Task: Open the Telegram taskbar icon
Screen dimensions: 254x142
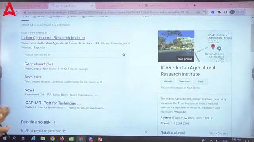Action: [91, 139]
